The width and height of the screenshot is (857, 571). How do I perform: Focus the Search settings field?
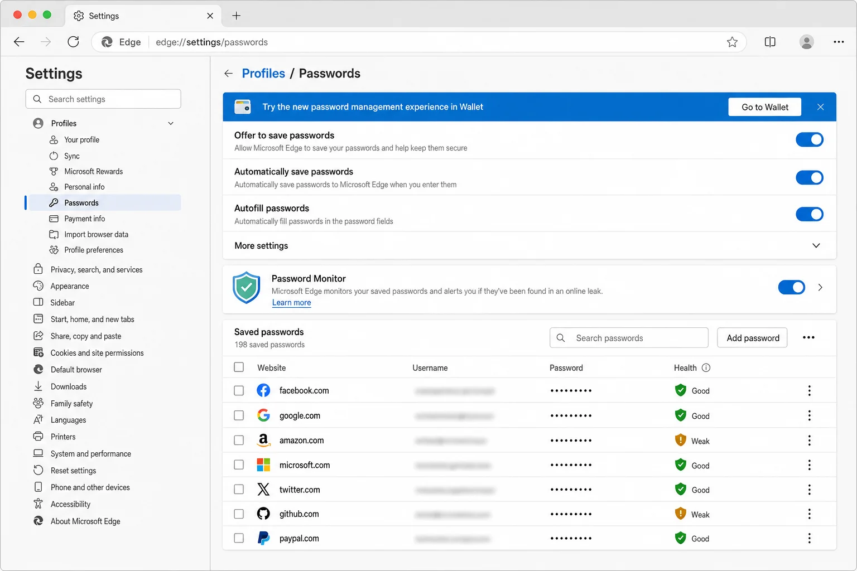(x=103, y=99)
